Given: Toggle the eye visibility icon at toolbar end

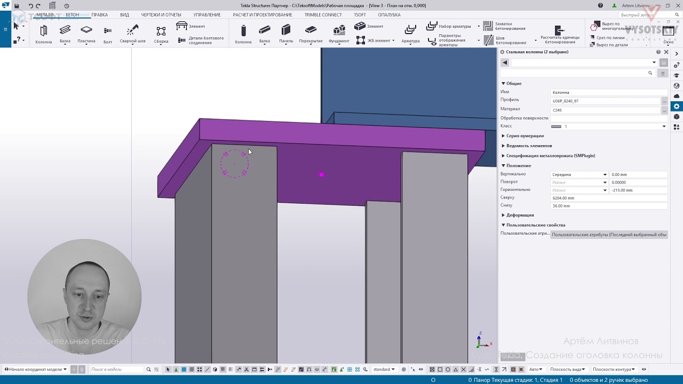Looking at the screenshot, I should [x=644, y=369].
